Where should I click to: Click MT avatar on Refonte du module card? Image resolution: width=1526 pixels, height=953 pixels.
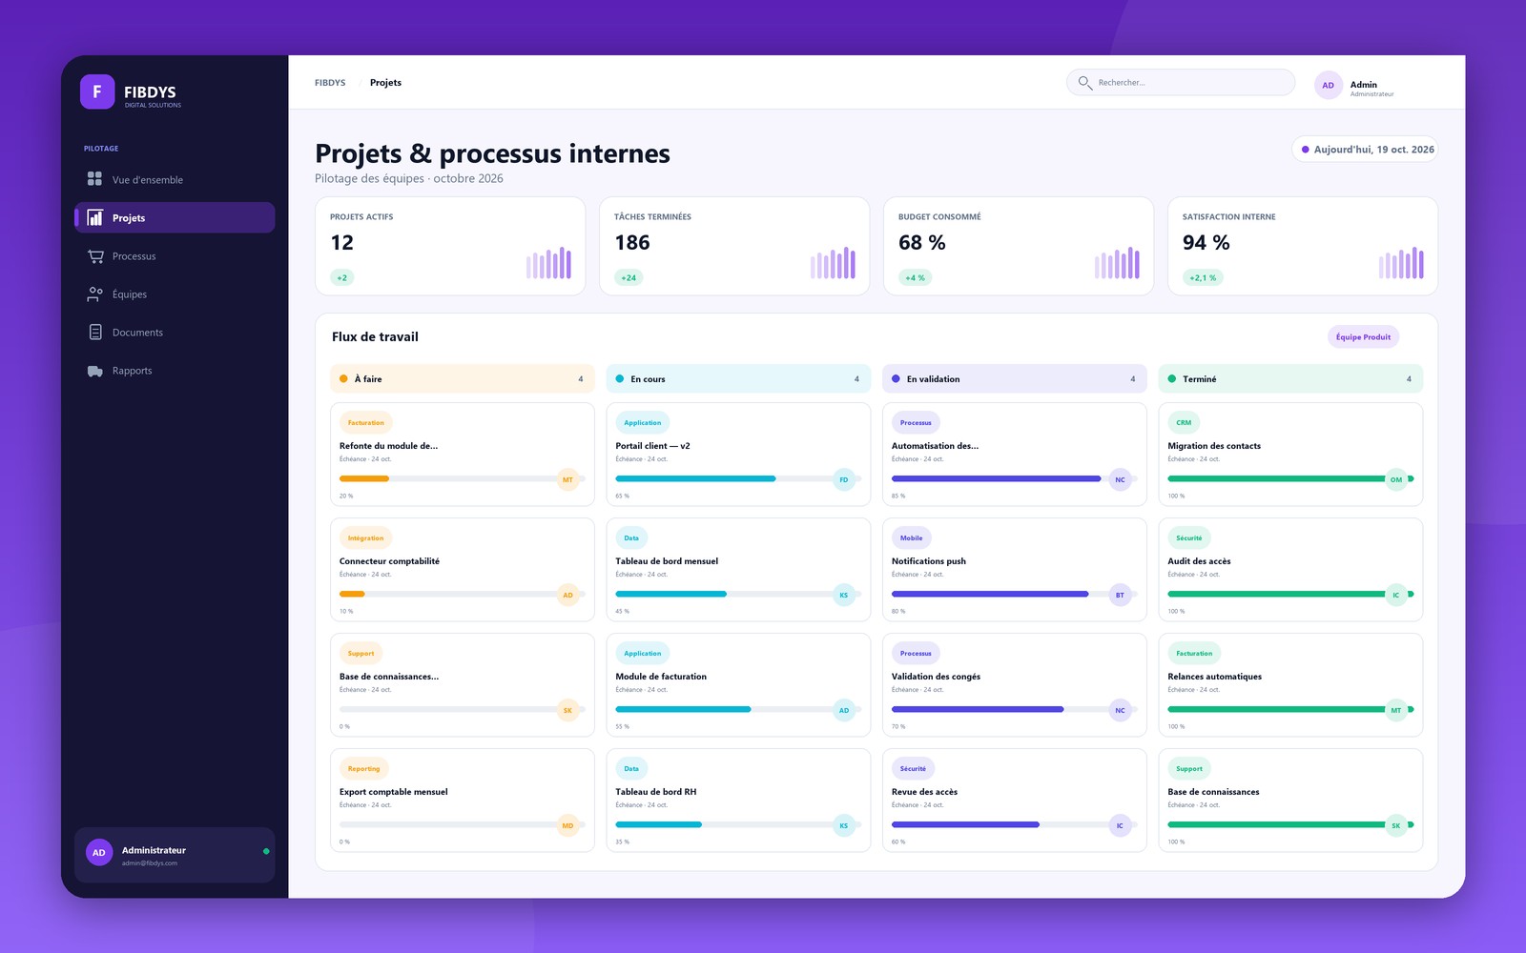(x=567, y=479)
